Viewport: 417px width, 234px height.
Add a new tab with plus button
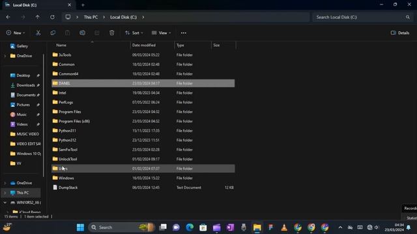pos(83,5)
